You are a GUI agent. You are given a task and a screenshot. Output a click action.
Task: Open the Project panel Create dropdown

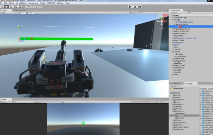(174, 86)
